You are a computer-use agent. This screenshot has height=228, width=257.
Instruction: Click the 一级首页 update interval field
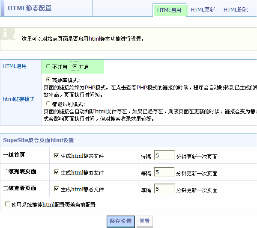point(164,156)
